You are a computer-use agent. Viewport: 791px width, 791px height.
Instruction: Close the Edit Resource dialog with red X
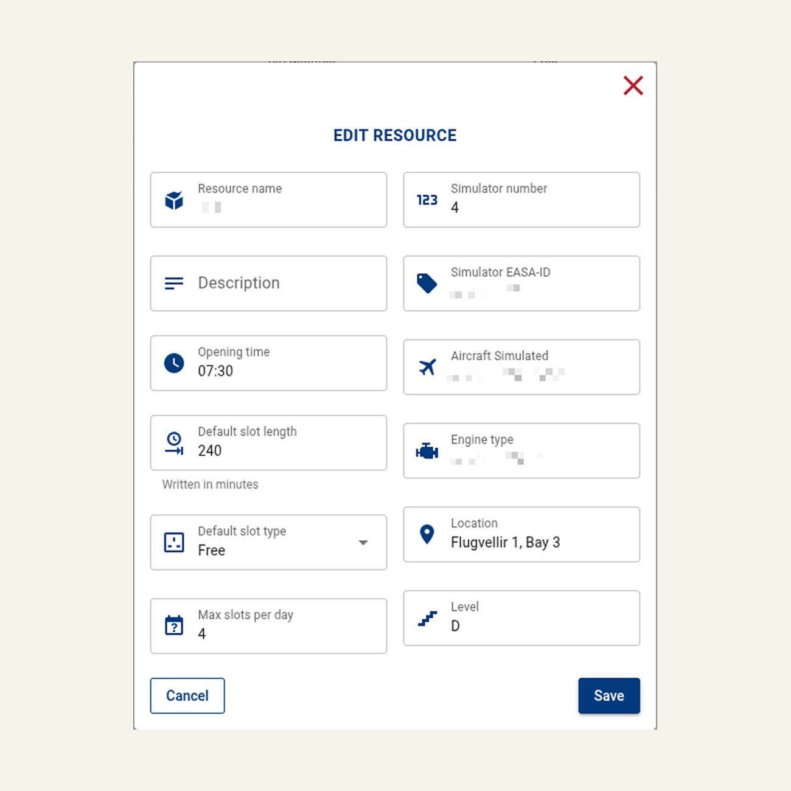click(633, 86)
